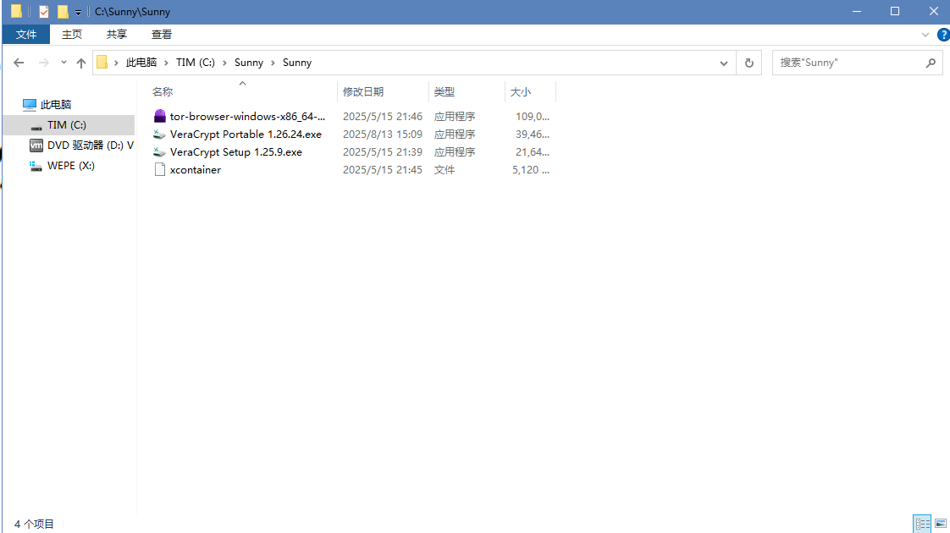Click the chevron between the two Sunny breadcrumbs
Screen dimensions: 950x533
coord(273,63)
